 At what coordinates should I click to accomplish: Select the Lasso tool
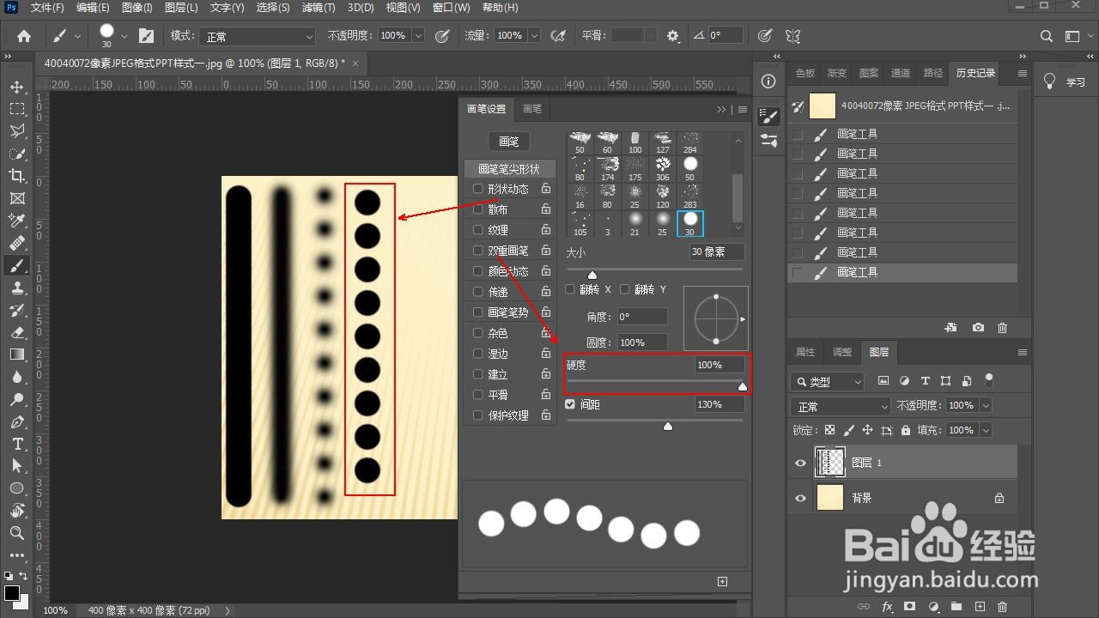click(x=17, y=131)
